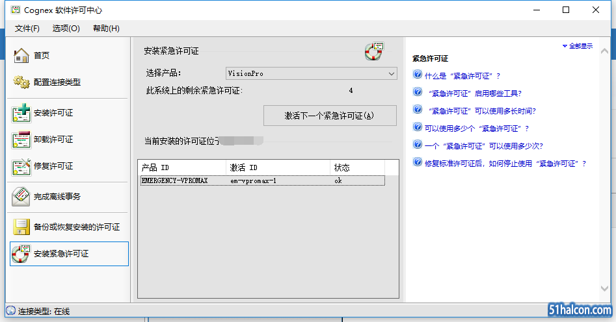Click the help icon beside 可以使用多少个
Viewport: 616px width, 322px height.
(417, 127)
